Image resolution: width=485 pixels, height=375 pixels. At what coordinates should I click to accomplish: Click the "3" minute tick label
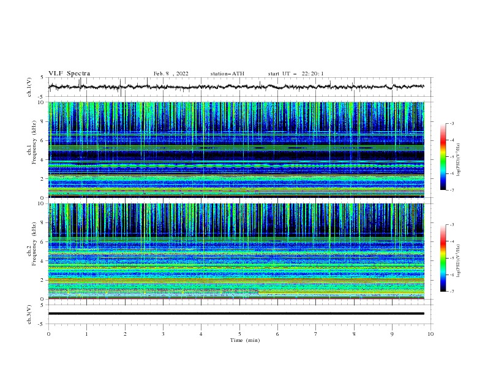(163, 334)
